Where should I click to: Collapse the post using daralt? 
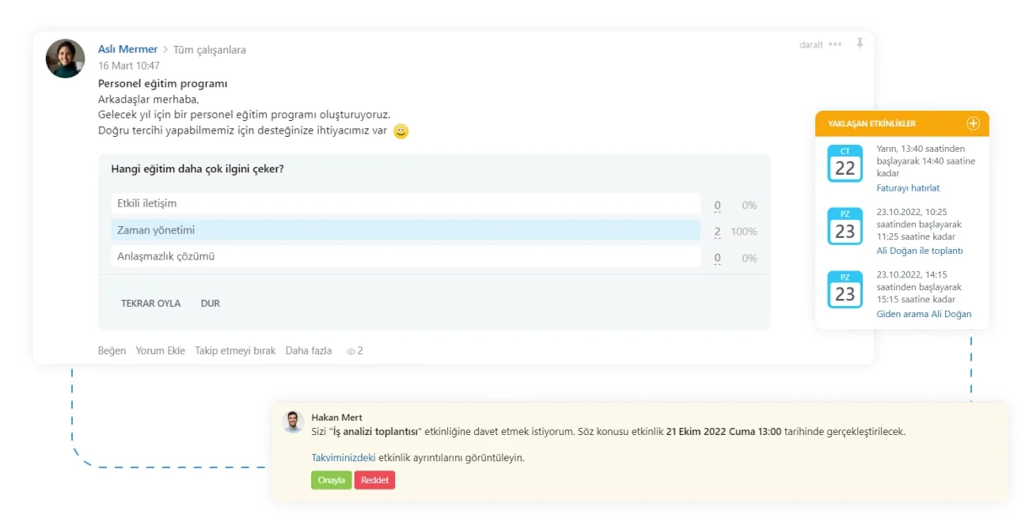[x=811, y=45]
